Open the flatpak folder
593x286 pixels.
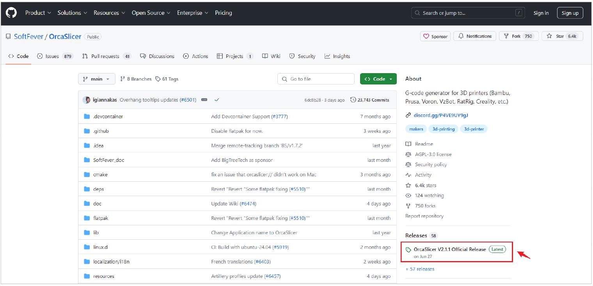101,218
